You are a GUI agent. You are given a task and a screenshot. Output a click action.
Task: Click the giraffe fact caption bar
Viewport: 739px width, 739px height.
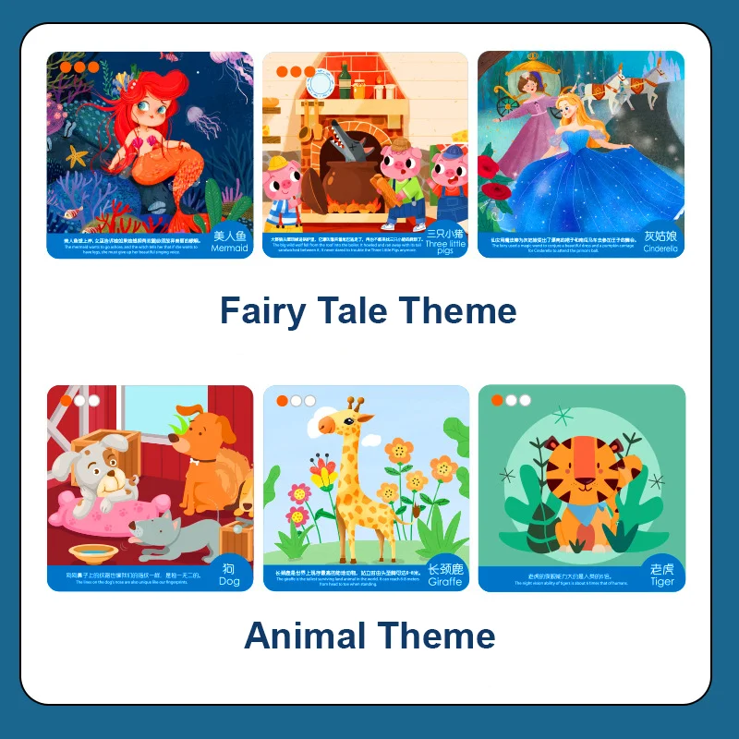348,578
